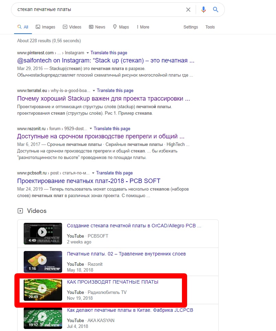Click the Videos section heading
276x331 pixels.
(x=37, y=211)
